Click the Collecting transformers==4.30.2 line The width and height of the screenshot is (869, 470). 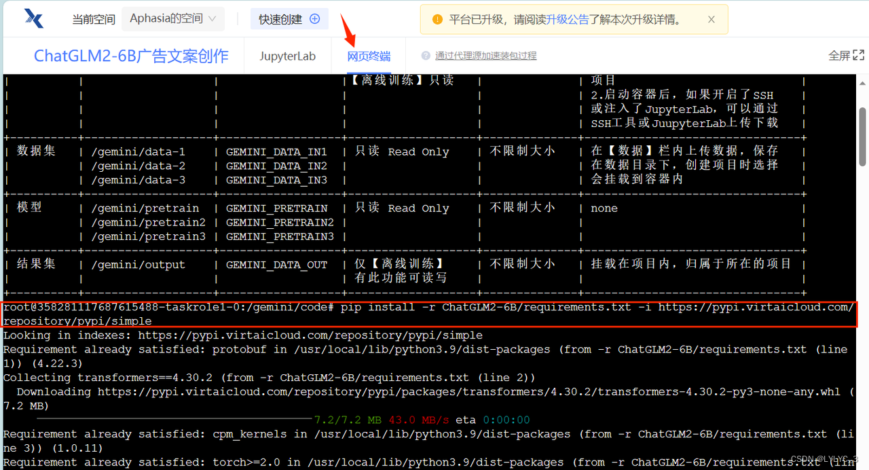pos(270,378)
